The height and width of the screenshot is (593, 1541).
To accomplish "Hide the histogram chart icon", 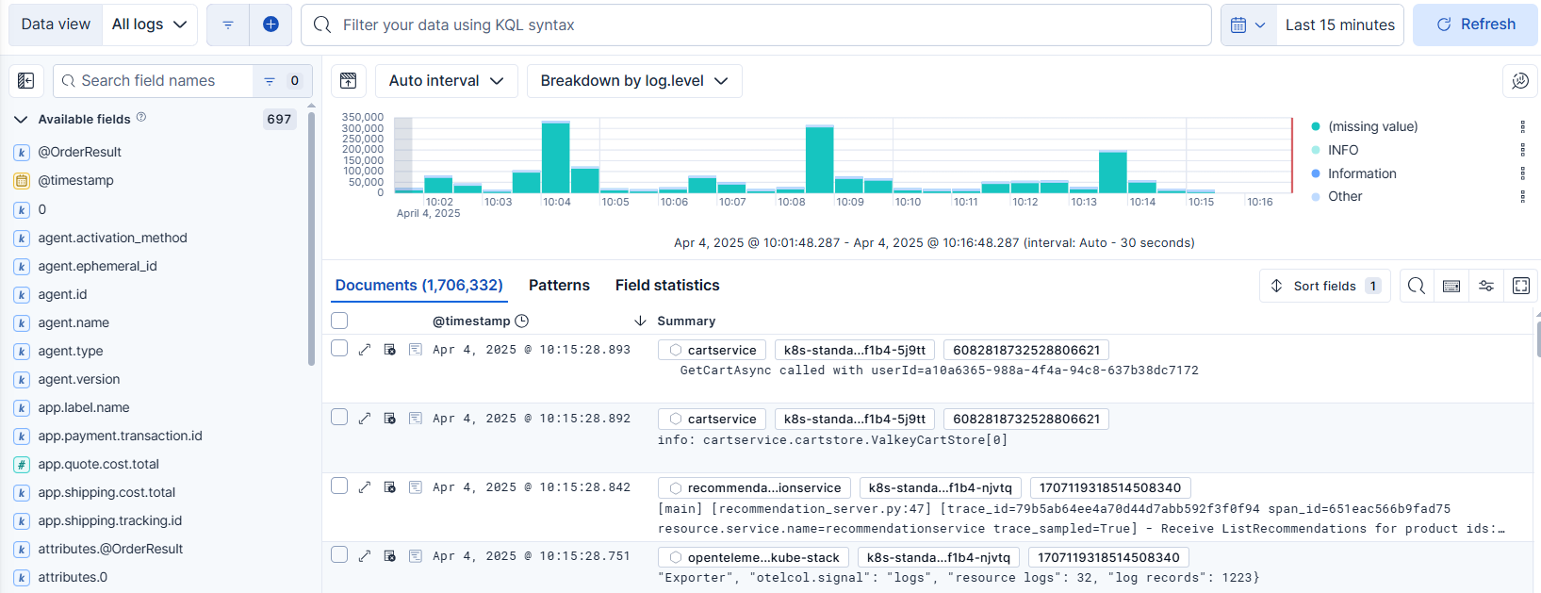I will point(349,81).
